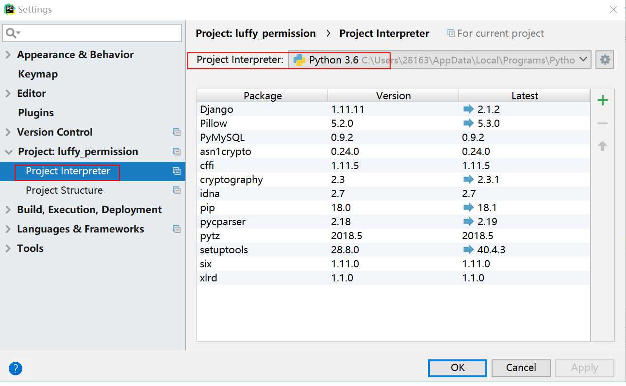Select the PyMySQL package row
626x386 pixels.
click(x=394, y=138)
